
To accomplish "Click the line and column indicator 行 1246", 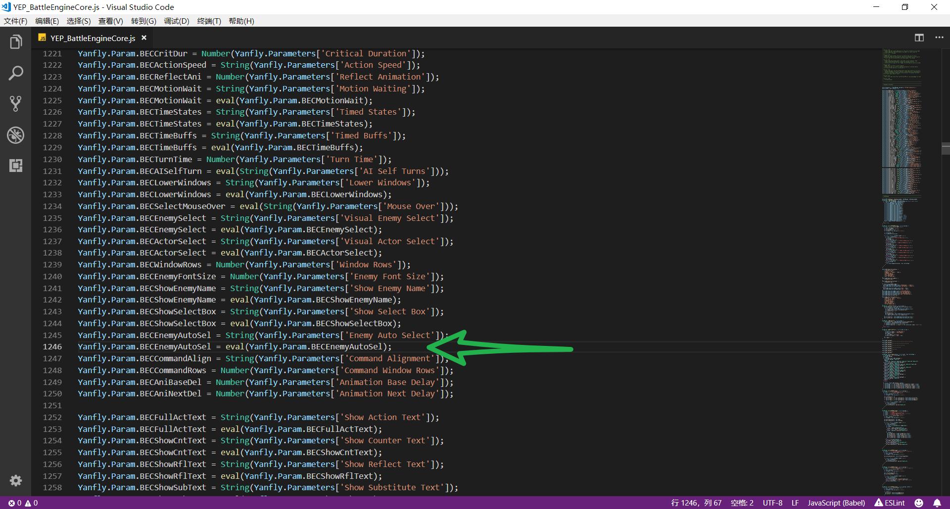I will 696,503.
